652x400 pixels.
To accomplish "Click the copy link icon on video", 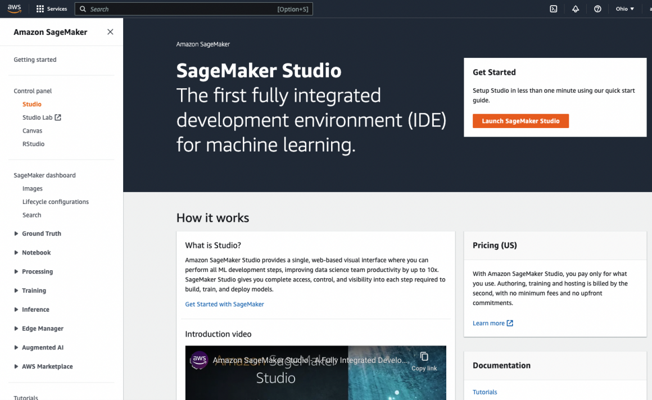I will click(424, 357).
